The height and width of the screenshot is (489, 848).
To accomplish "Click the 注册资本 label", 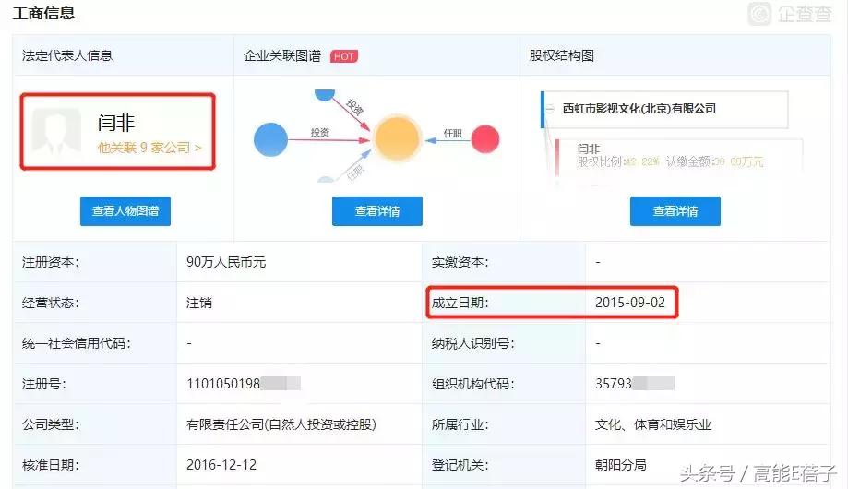I will pyautogui.click(x=51, y=262).
